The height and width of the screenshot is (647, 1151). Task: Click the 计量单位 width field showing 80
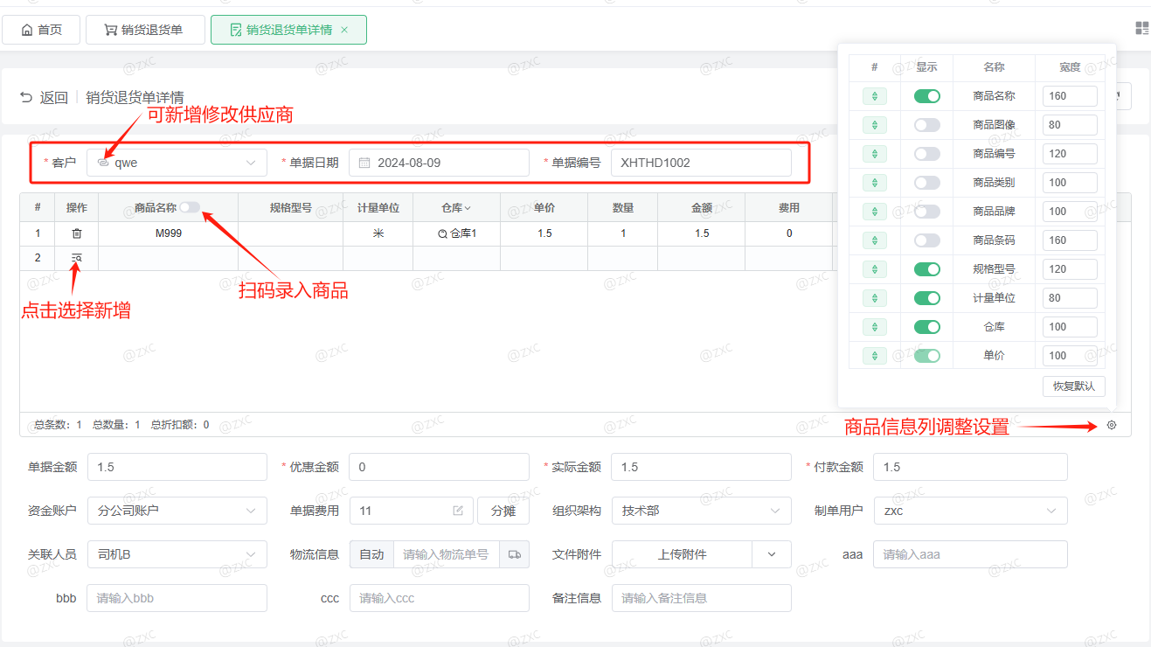[1070, 298]
